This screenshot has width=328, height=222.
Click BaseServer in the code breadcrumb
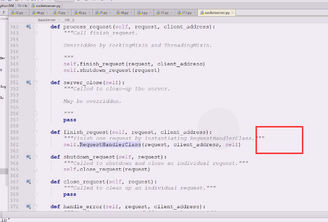point(47,20)
